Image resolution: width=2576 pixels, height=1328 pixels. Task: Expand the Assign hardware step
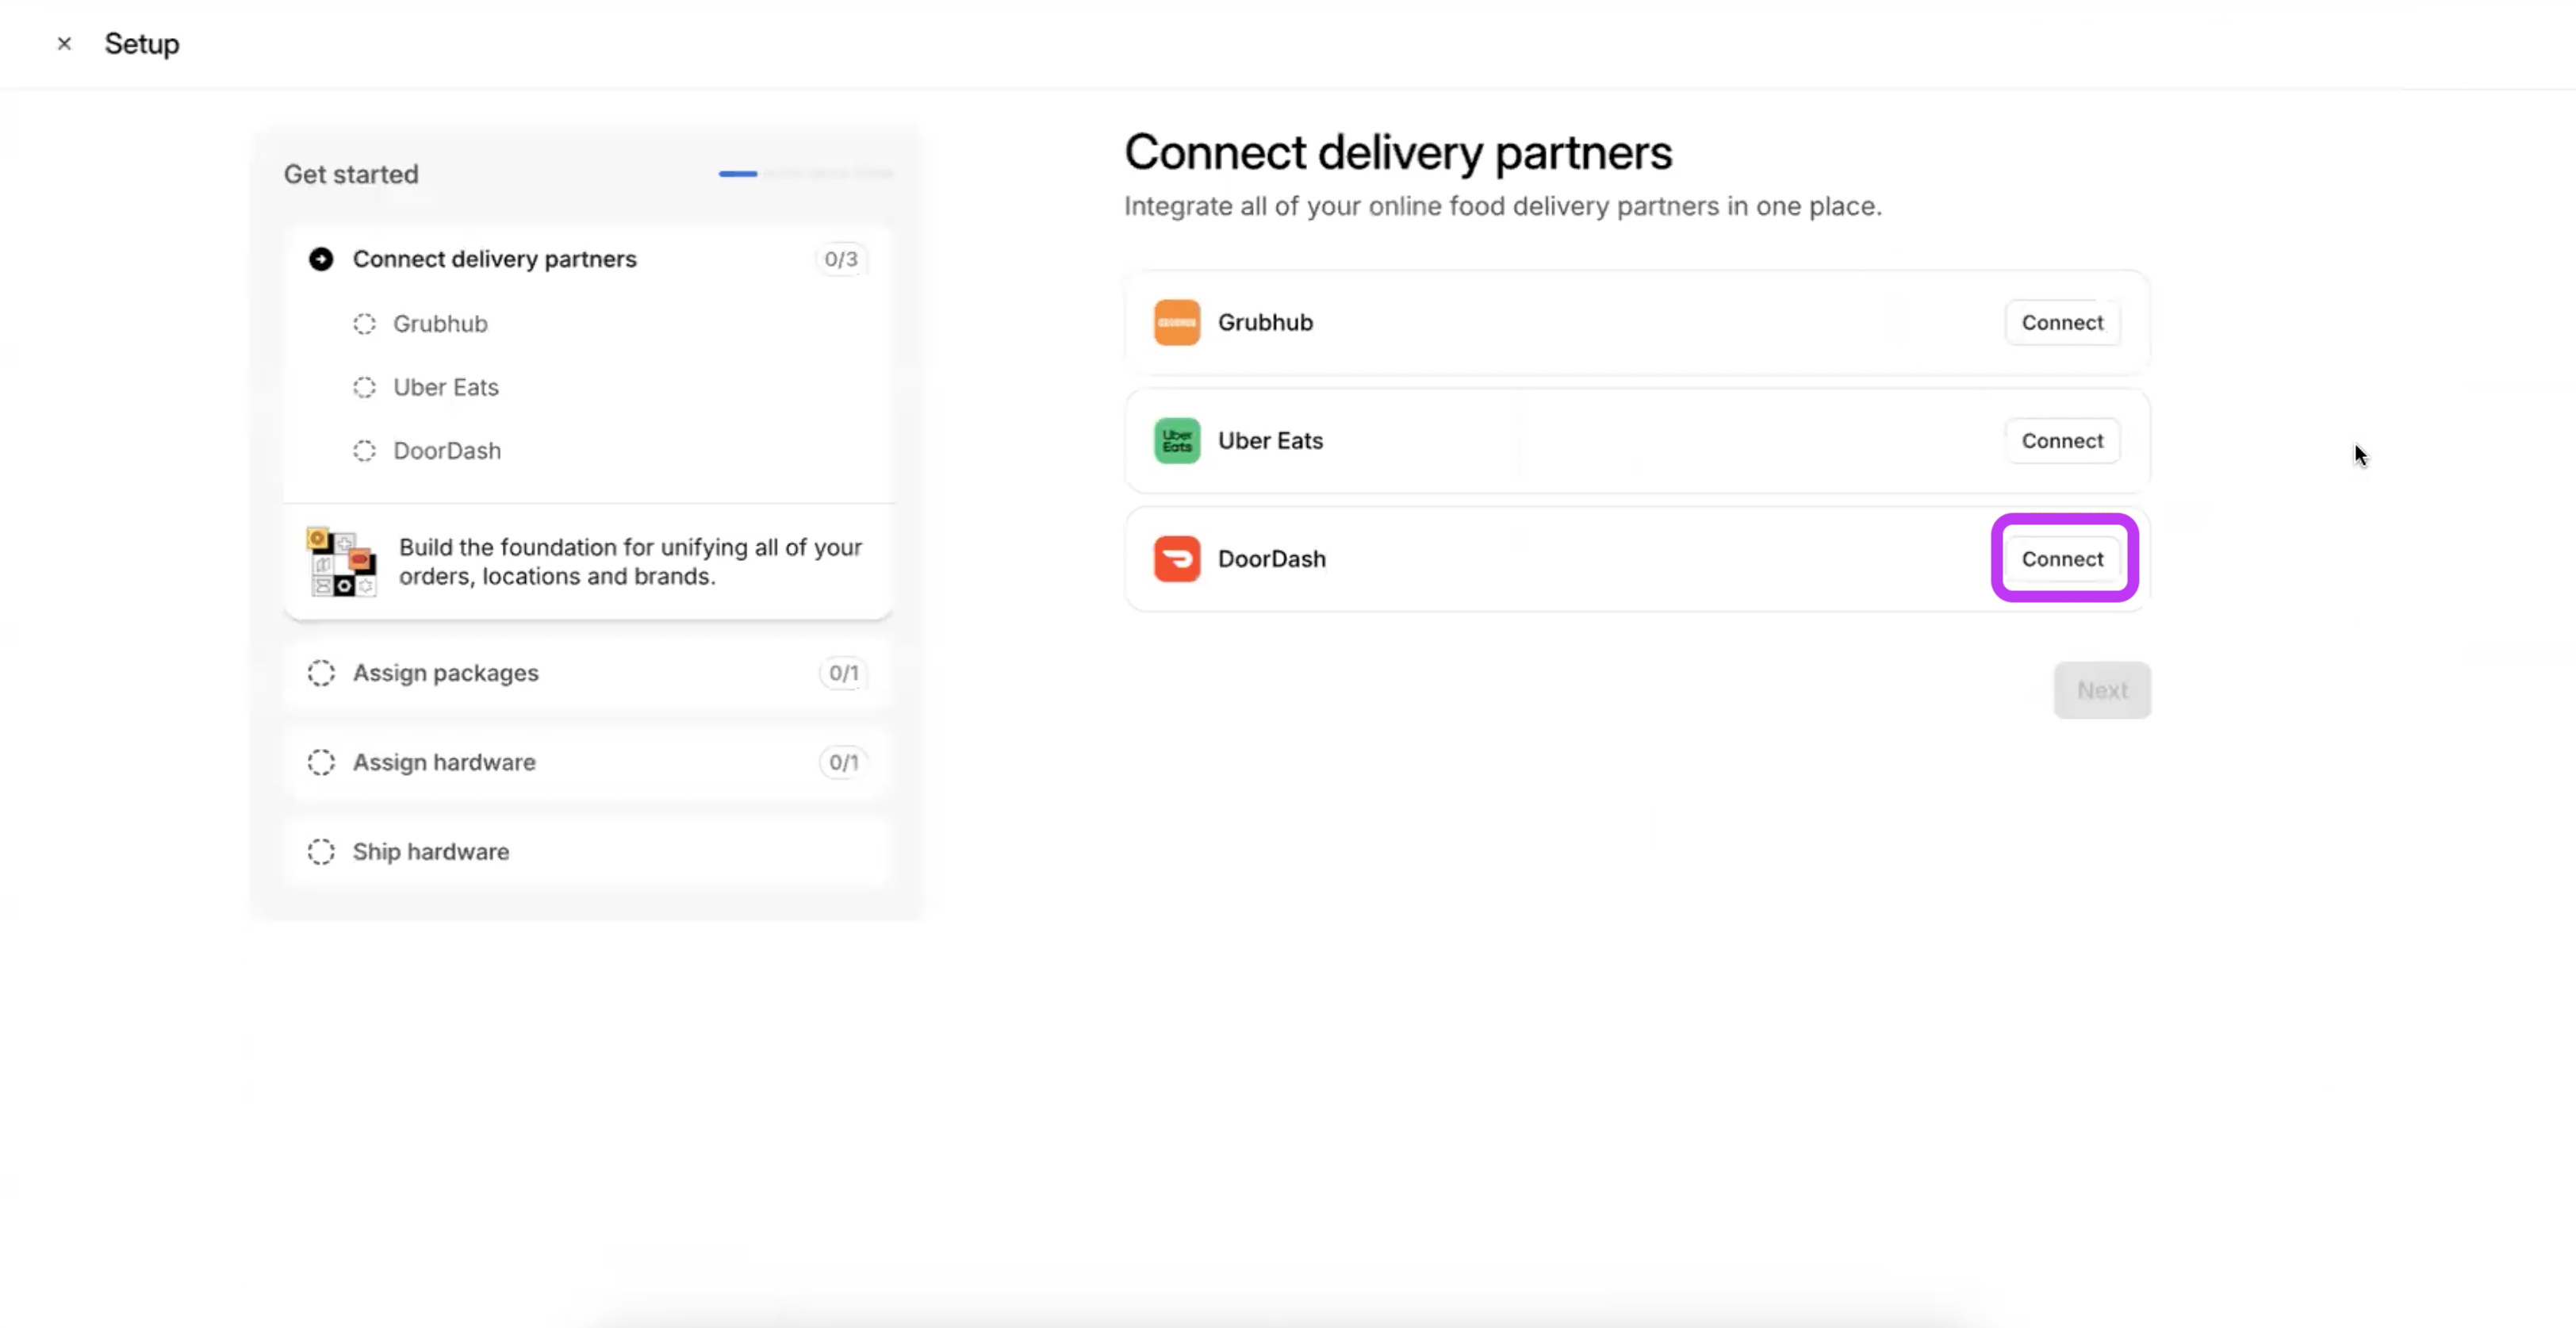pyautogui.click(x=588, y=762)
